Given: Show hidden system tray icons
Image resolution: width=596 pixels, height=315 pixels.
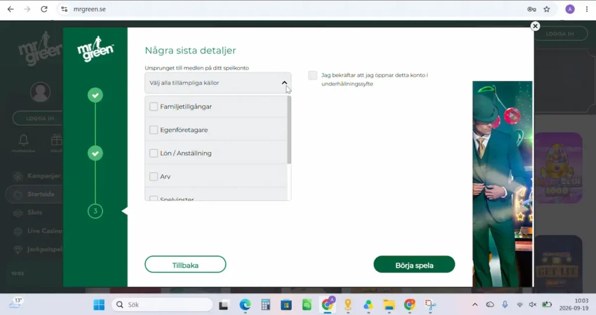Looking at the screenshot, I should pos(475,305).
